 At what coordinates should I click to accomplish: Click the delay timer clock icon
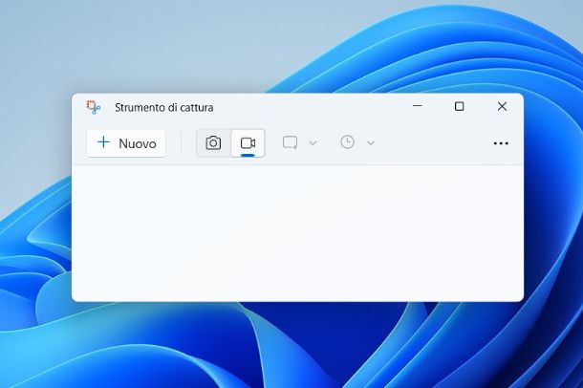click(x=347, y=142)
